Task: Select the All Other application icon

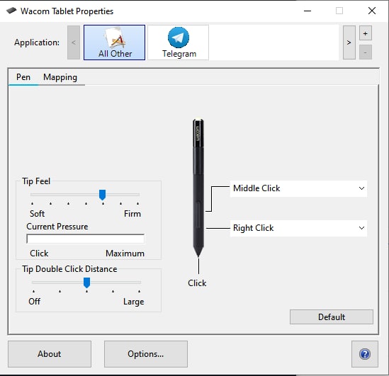Action: pyautogui.click(x=114, y=42)
